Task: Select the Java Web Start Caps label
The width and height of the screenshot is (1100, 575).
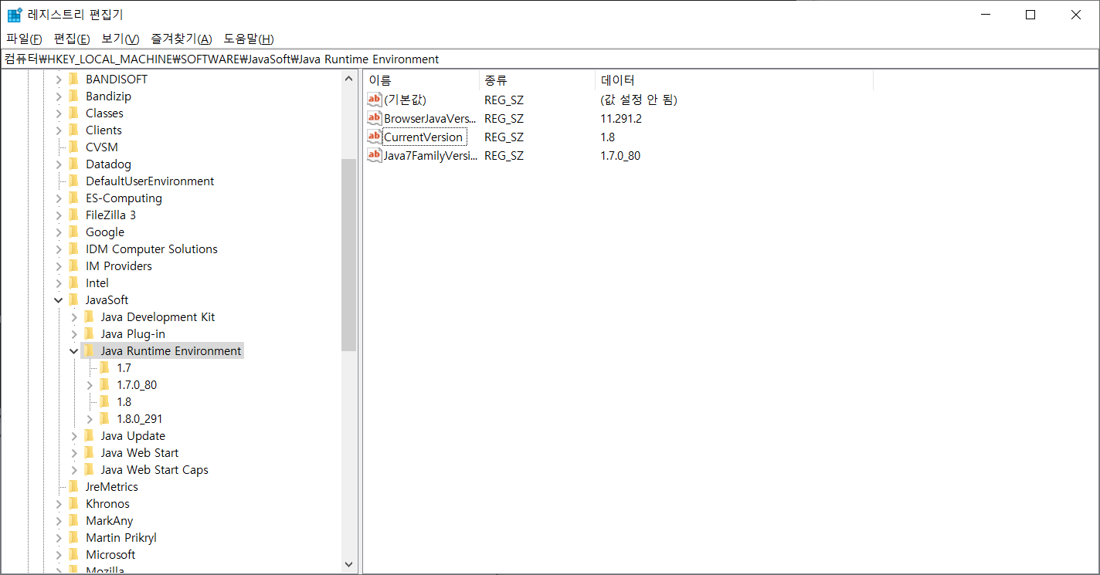Action: tap(154, 469)
